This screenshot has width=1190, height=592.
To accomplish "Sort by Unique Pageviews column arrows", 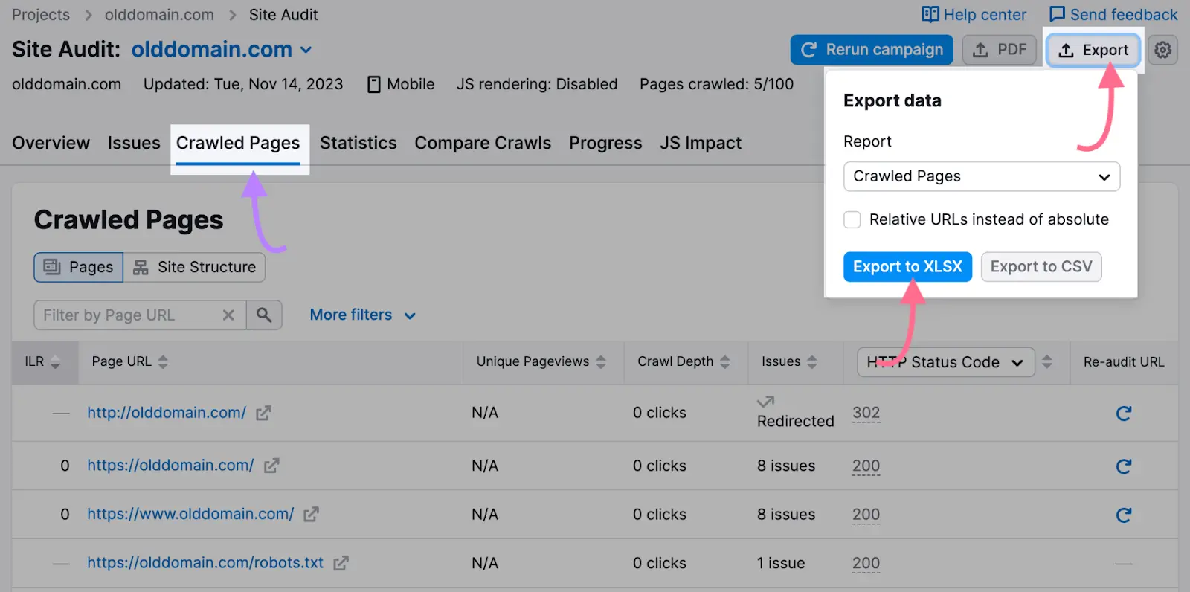I will (601, 362).
